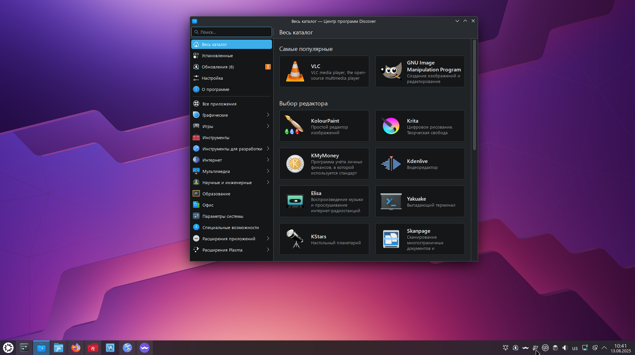Expand the 'Мультимедиа' category chevron
This screenshot has height=355, width=635.
pyautogui.click(x=268, y=171)
